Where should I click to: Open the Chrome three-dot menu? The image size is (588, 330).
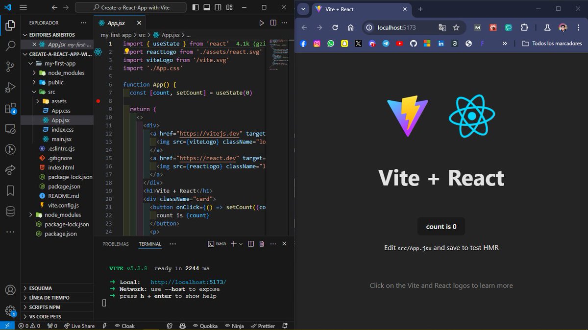point(579,28)
